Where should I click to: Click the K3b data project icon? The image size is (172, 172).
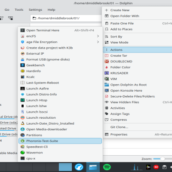[x=22, y=48]
